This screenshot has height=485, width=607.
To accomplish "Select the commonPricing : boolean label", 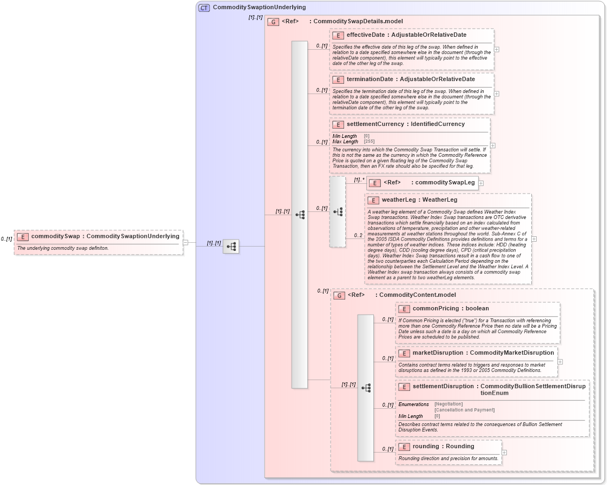I will (x=451, y=309).
